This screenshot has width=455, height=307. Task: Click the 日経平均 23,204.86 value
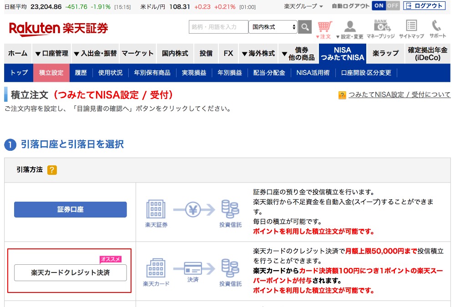click(46, 7)
